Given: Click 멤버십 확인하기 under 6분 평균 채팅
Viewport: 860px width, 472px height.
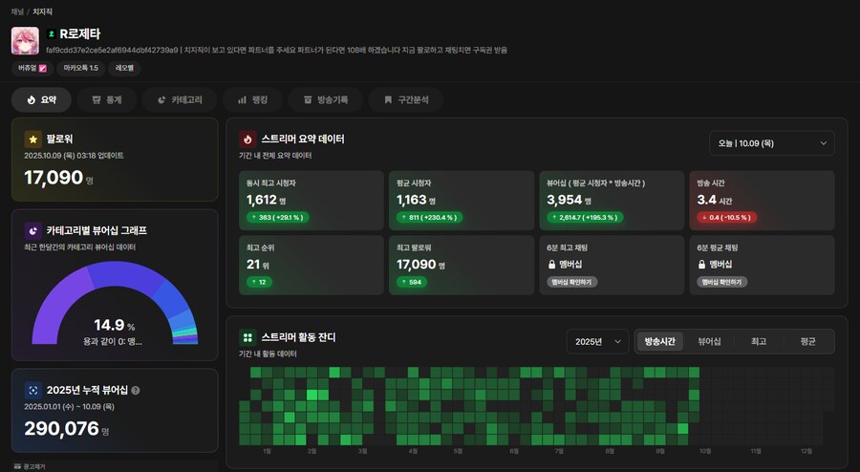Looking at the screenshot, I should (x=721, y=282).
